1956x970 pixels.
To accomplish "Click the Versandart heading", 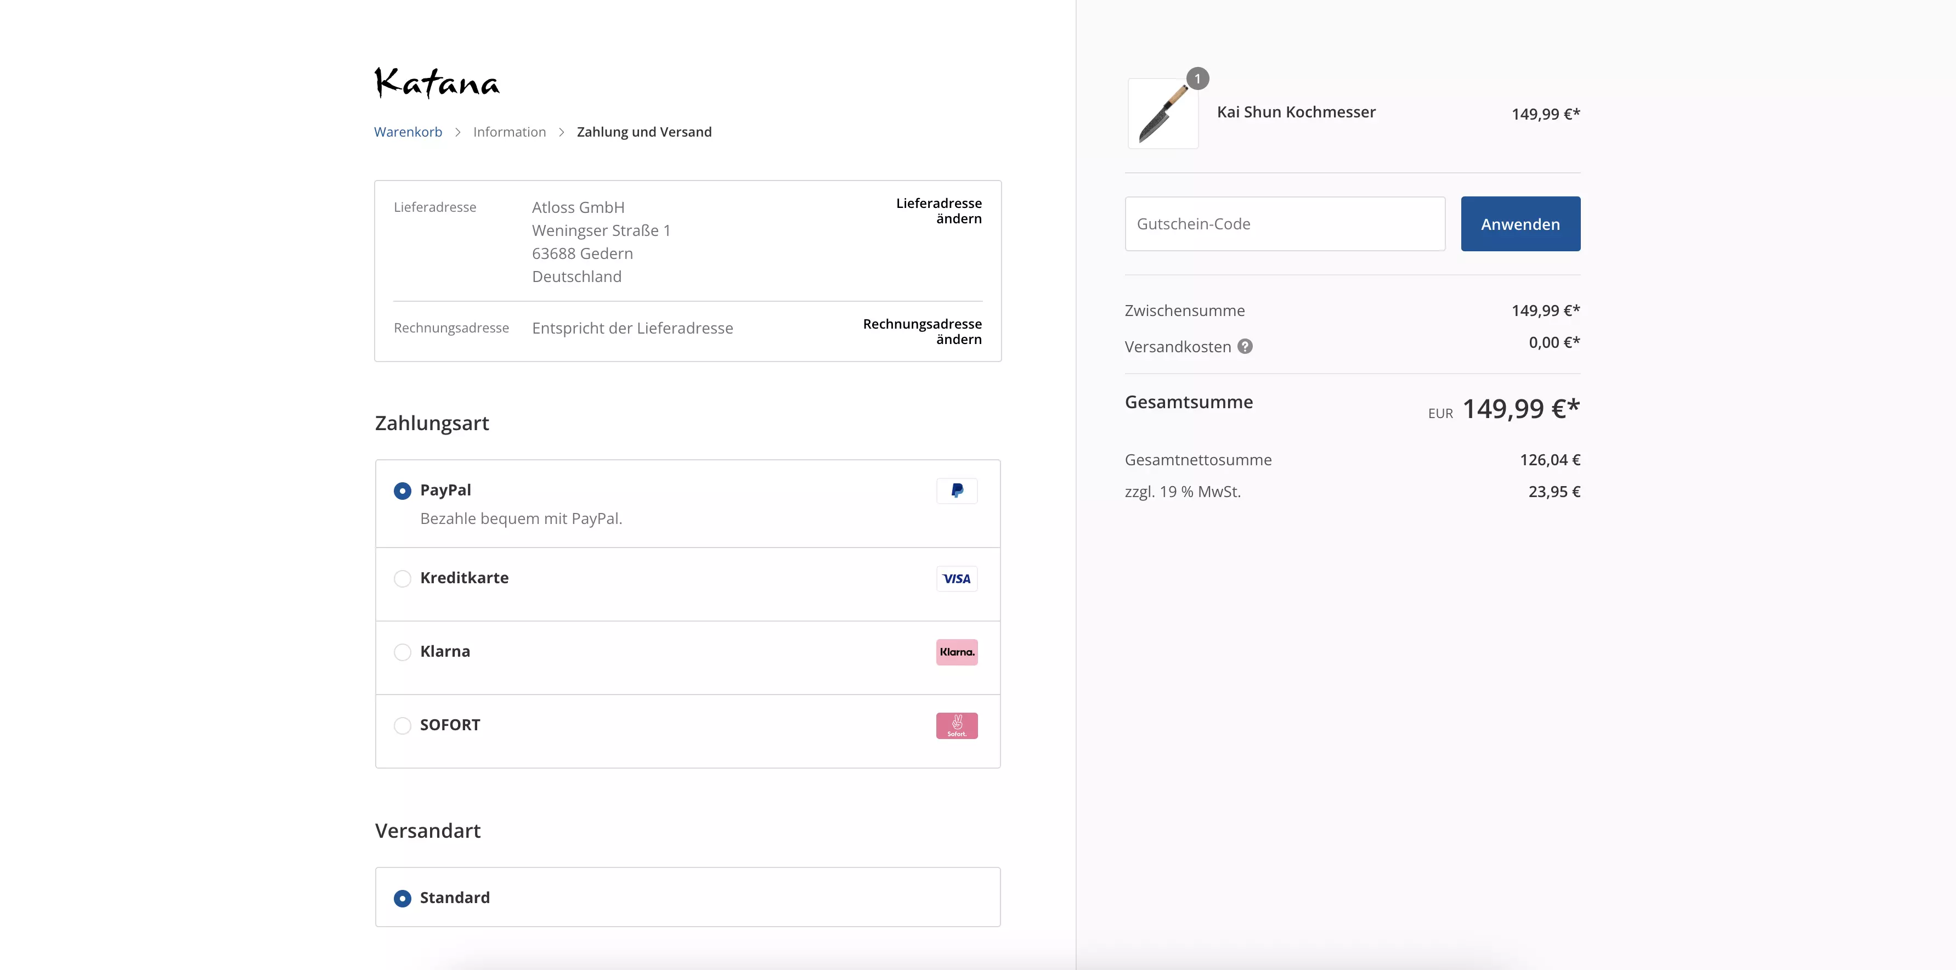I will pos(427,831).
